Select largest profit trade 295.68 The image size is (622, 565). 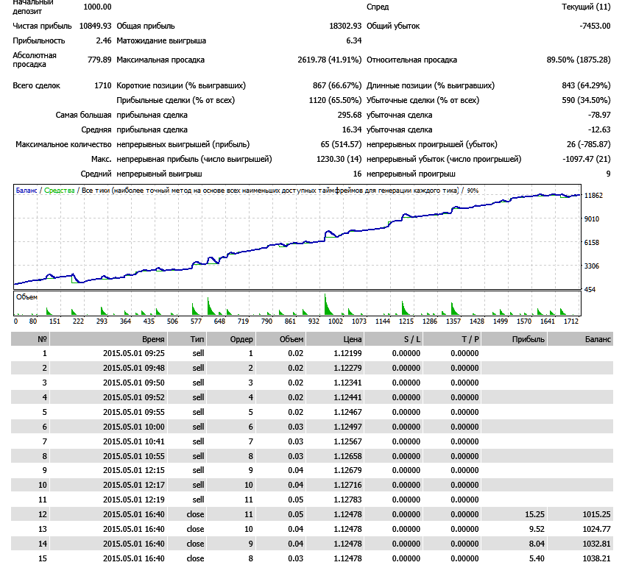[350, 115]
